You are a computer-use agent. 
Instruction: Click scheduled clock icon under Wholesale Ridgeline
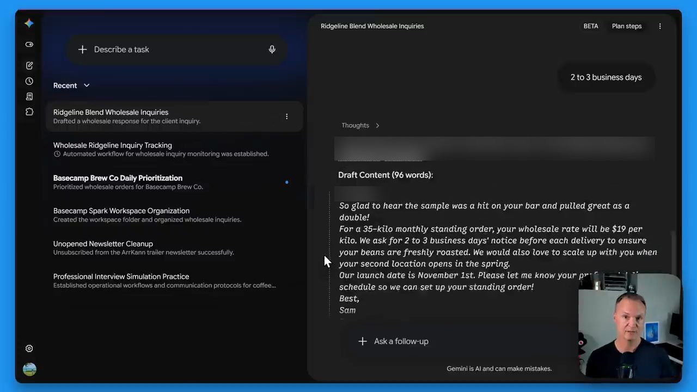57,154
